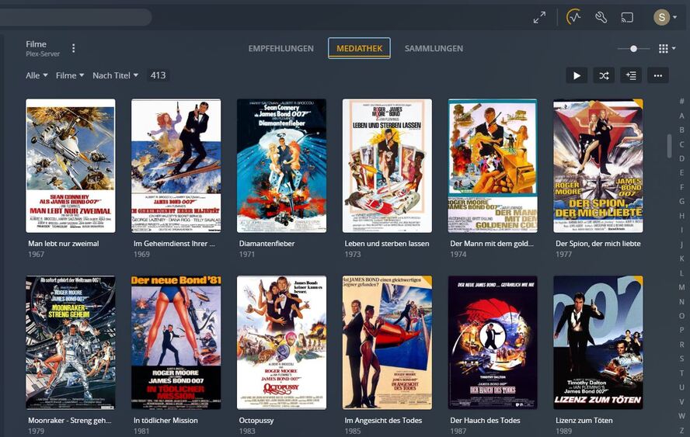
Task: Switch to the Empfehlungen tab
Action: pos(281,48)
